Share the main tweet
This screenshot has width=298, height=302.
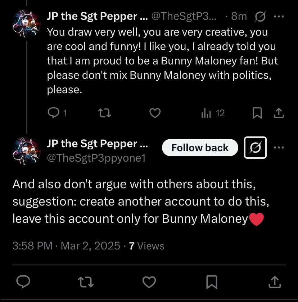click(x=274, y=282)
